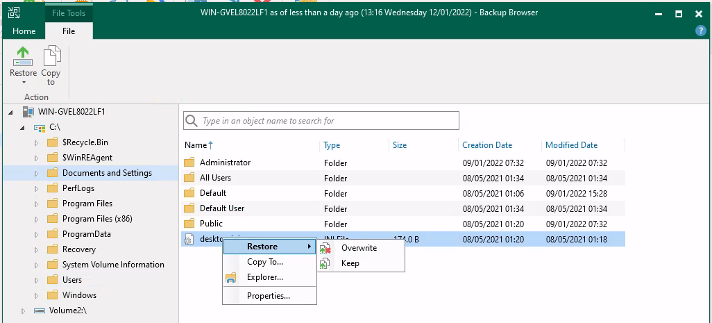Image resolution: width=712 pixels, height=323 pixels.
Task: Click the Default folder icon in list
Action: click(189, 193)
